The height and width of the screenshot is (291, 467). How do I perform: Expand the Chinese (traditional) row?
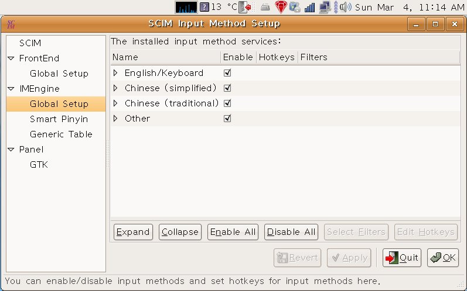(115, 103)
